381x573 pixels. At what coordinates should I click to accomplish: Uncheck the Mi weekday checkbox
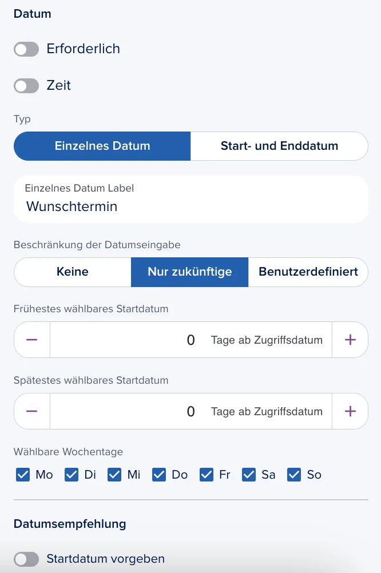point(114,475)
